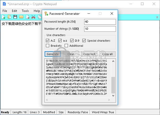Click the Readonly: False status entry
Viewport: 160px width, 115px height.
(78, 112)
